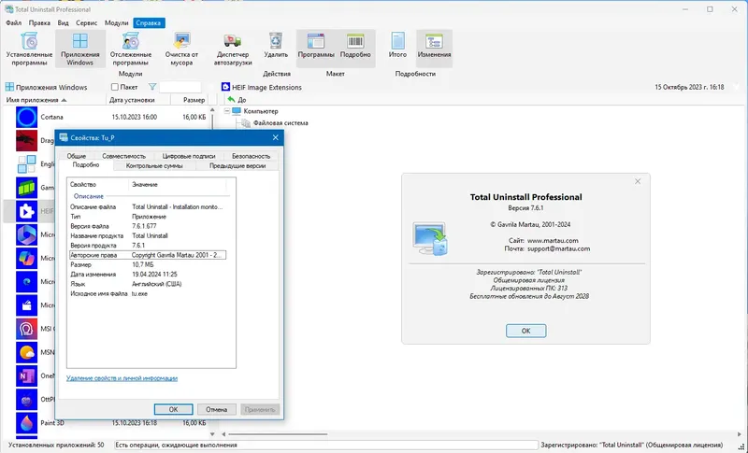The height and width of the screenshot is (453, 748).
Task: Open the Installed Programs module icon
Action: pos(29,42)
